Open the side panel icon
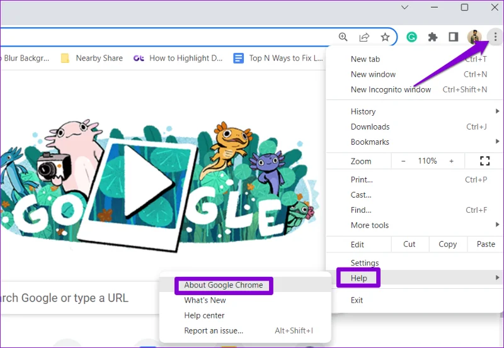The width and height of the screenshot is (504, 348). [x=454, y=37]
